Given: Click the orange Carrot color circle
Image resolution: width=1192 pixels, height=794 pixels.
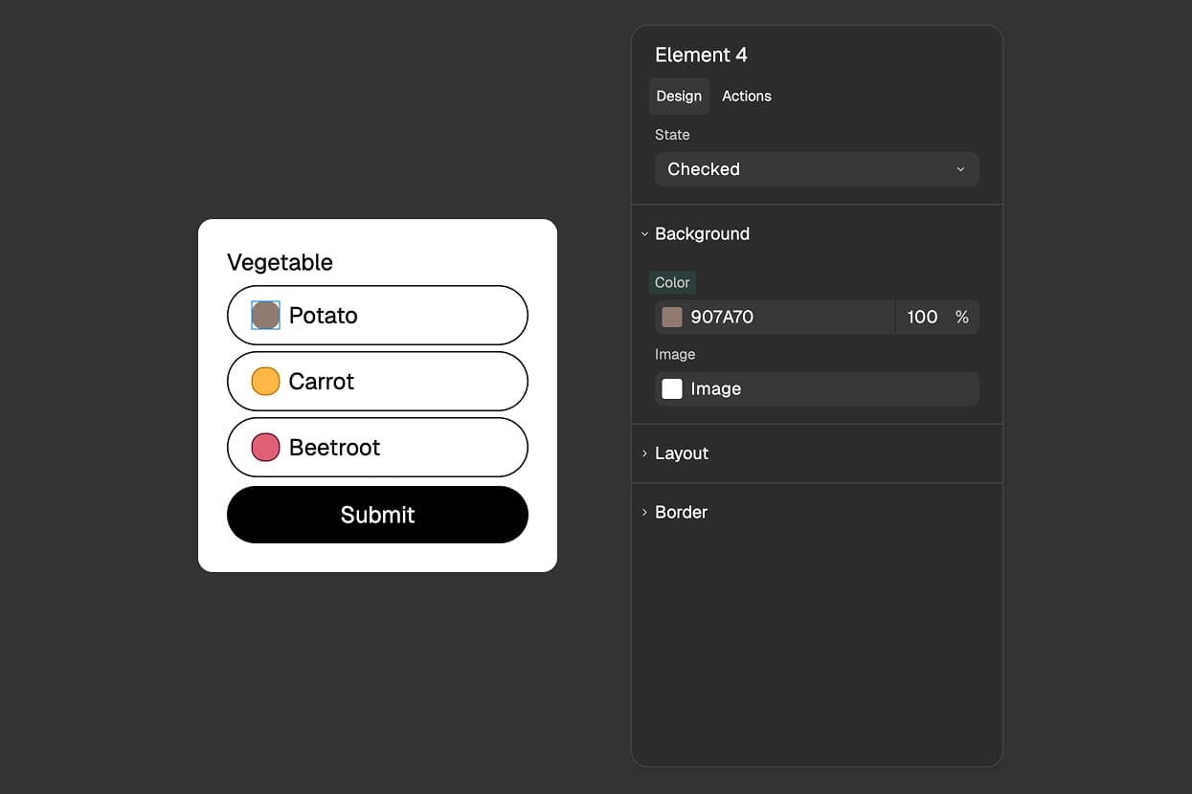Looking at the screenshot, I should [264, 381].
